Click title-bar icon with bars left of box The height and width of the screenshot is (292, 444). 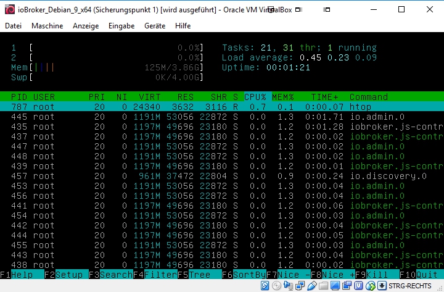326,10
